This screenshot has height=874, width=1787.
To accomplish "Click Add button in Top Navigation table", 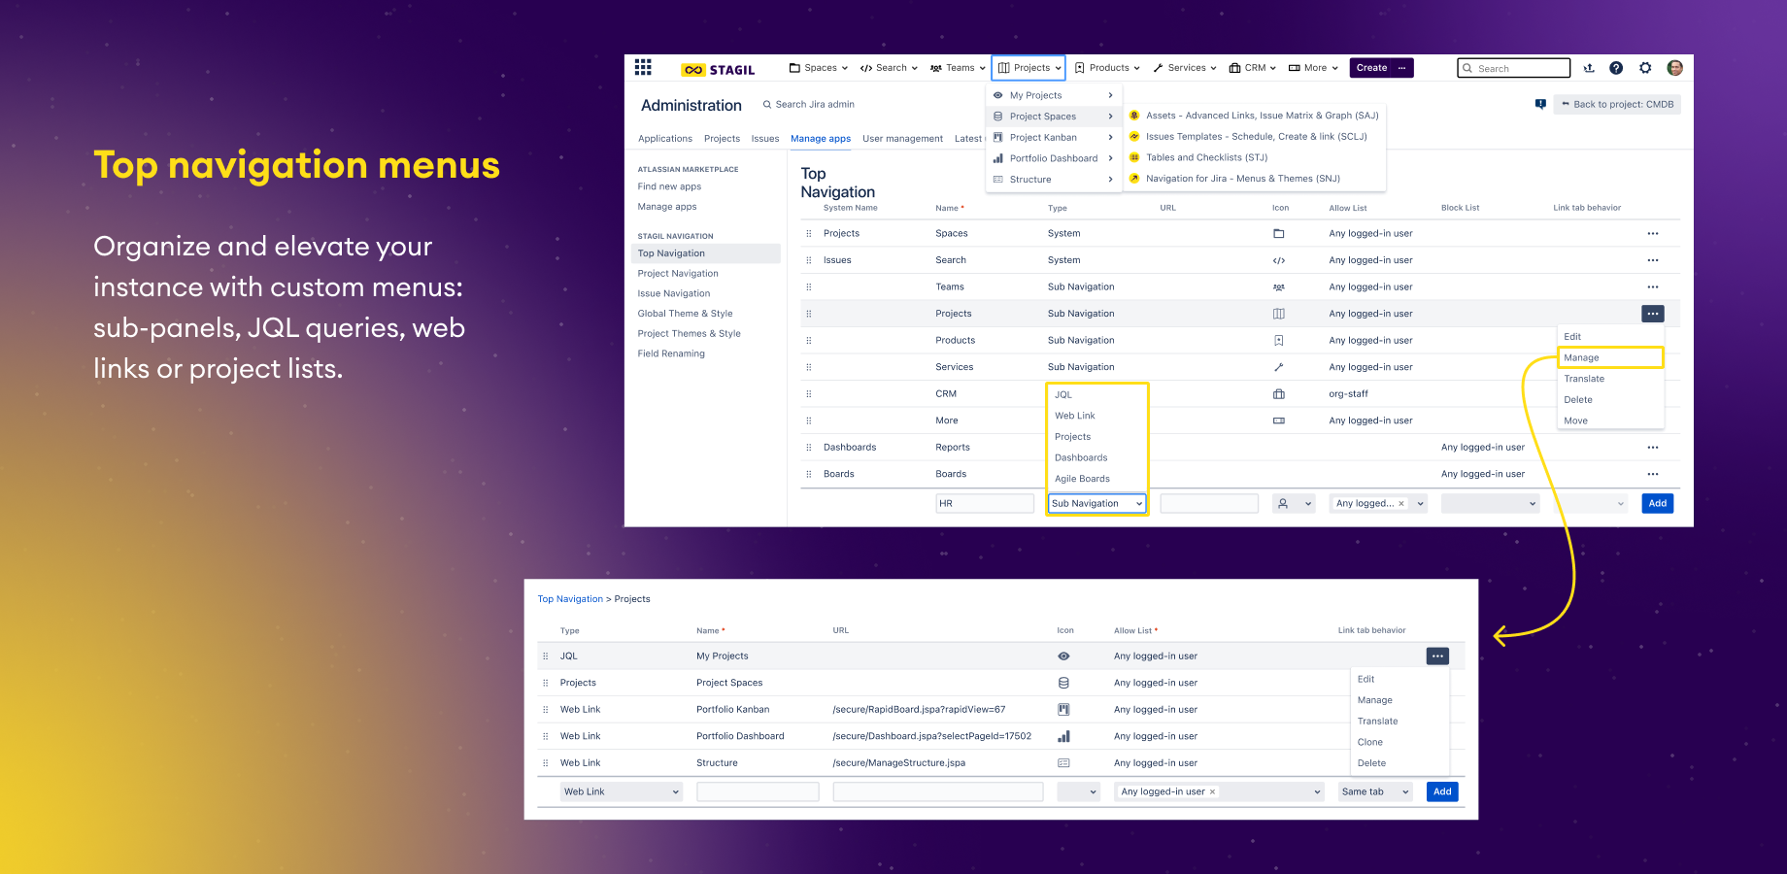I will pyautogui.click(x=1658, y=504).
